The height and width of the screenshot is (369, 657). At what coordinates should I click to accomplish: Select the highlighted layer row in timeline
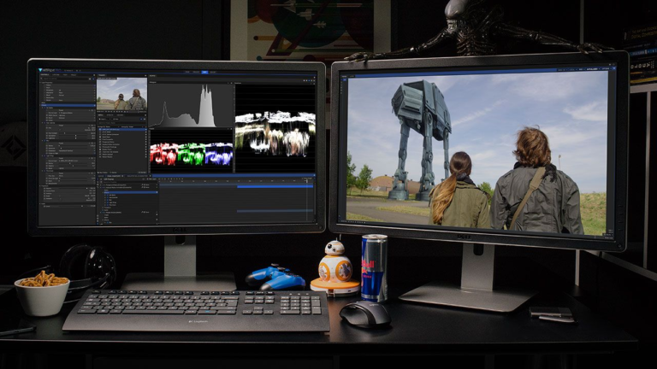(128, 191)
